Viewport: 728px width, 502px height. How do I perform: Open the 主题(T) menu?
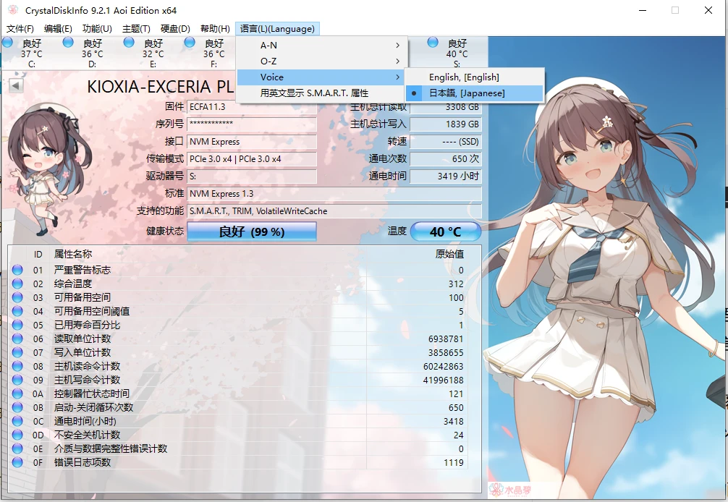[x=136, y=29]
